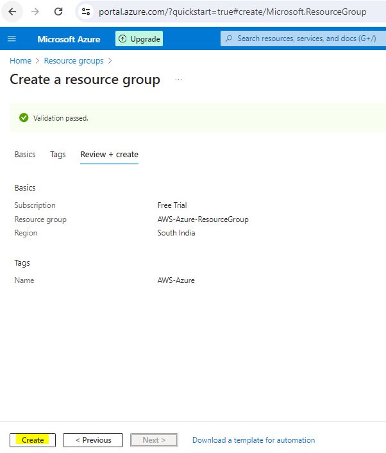Go back with the Previous button

(x=93, y=440)
